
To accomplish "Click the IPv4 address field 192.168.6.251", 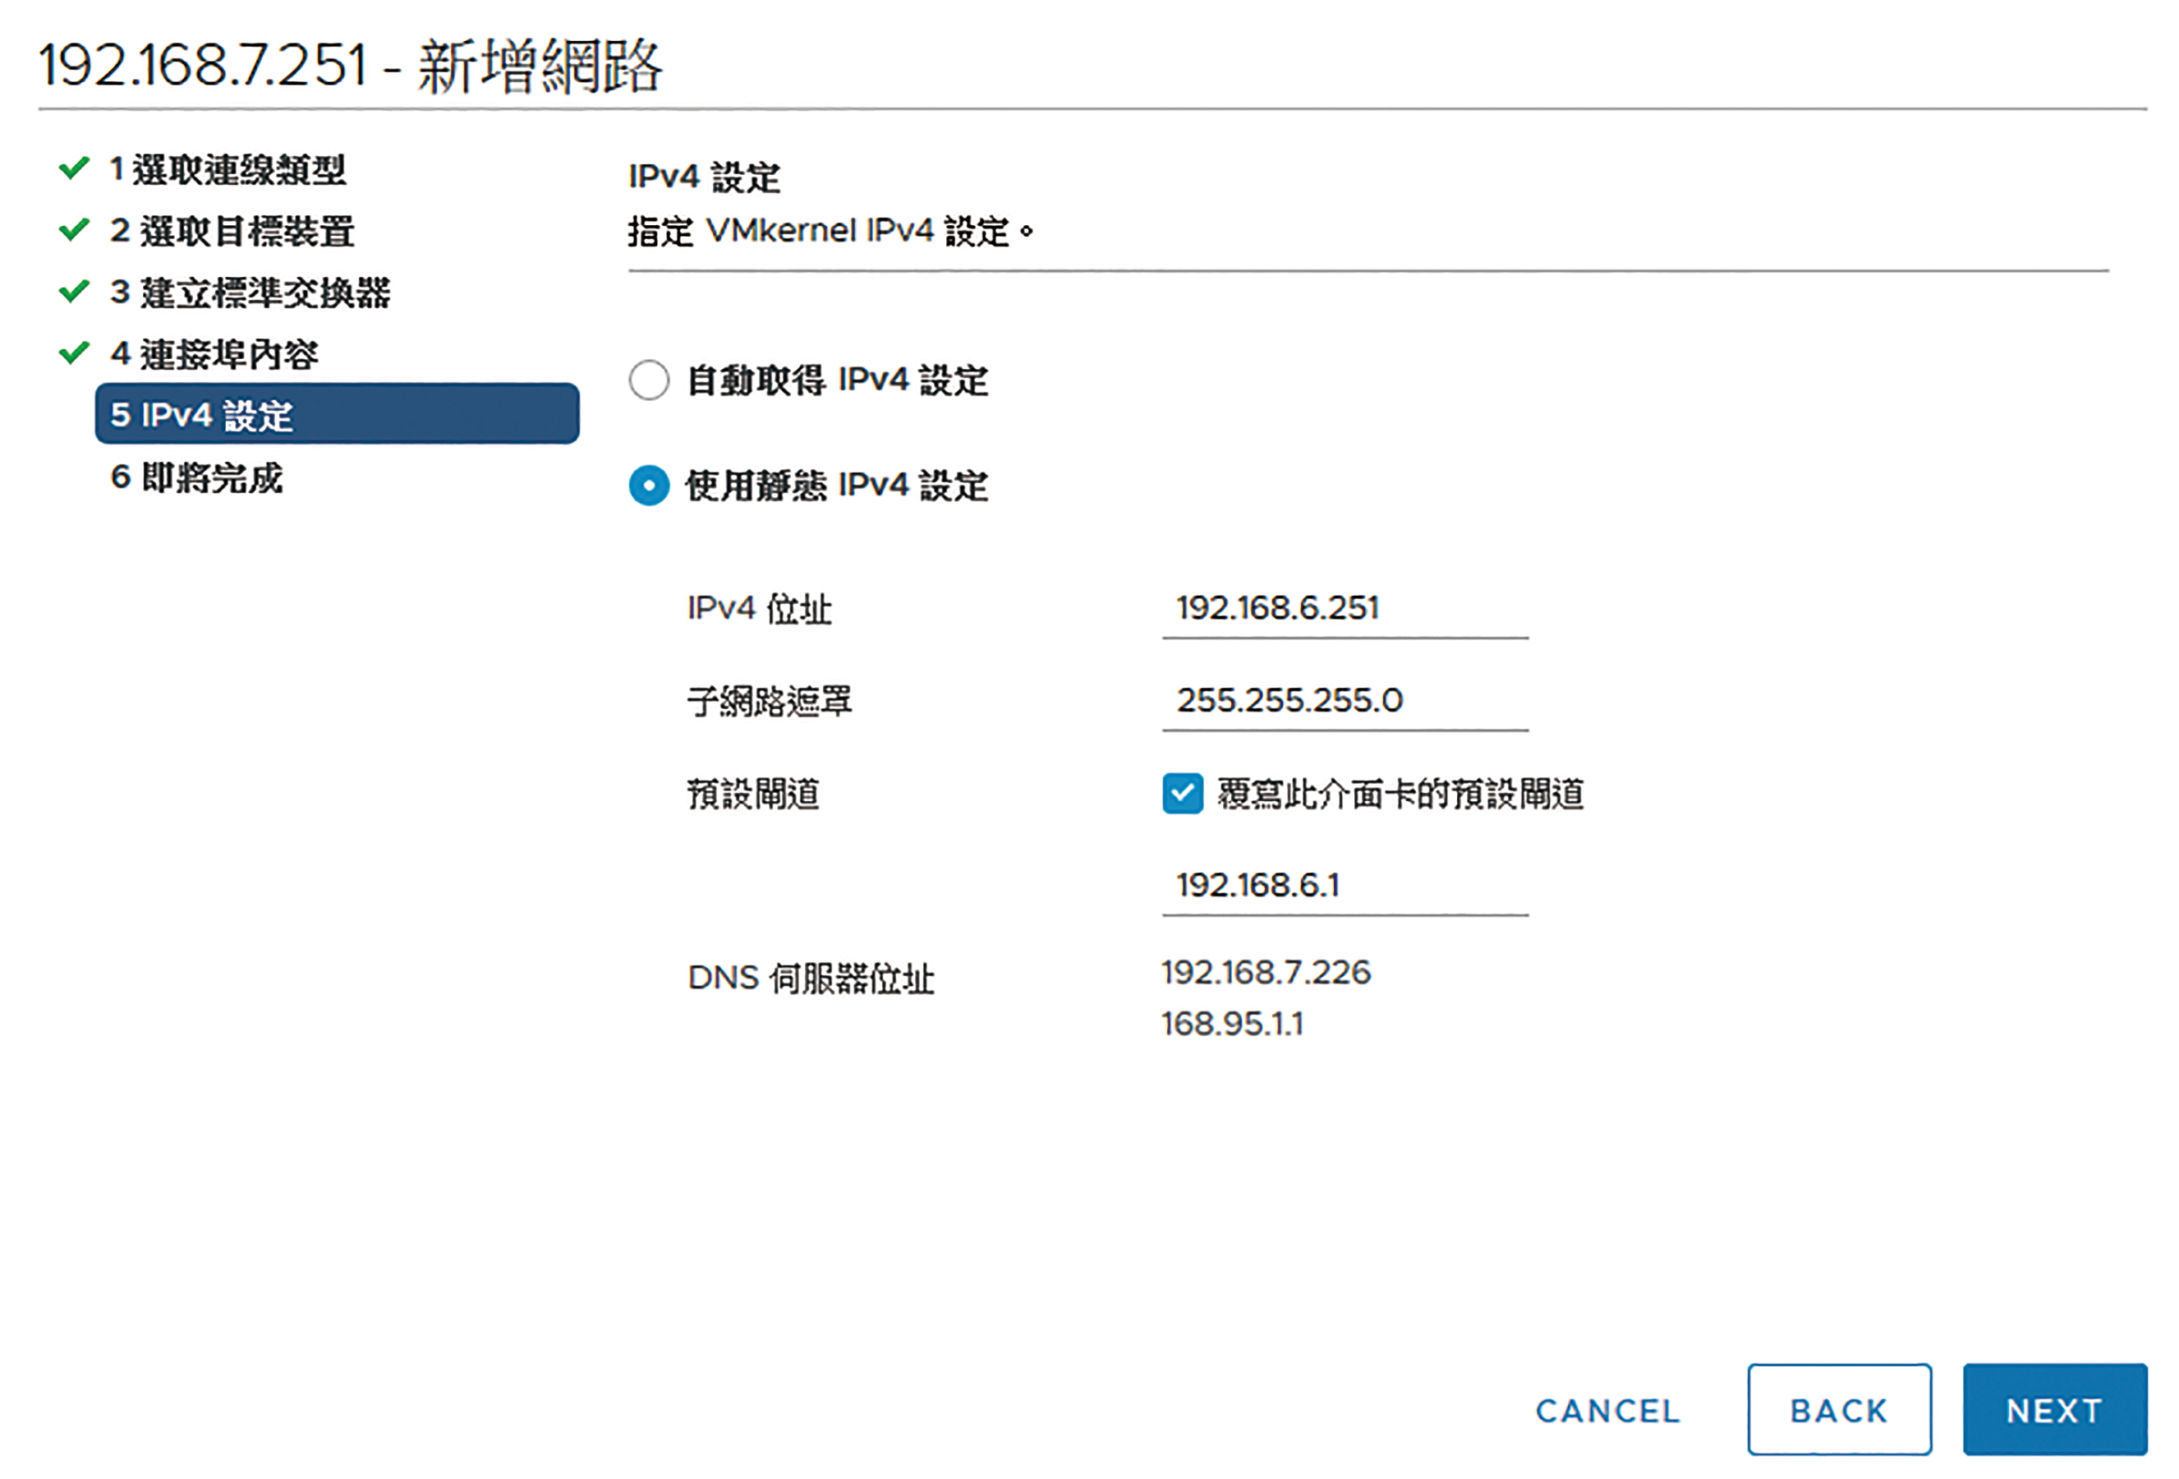I will tap(1345, 609).
